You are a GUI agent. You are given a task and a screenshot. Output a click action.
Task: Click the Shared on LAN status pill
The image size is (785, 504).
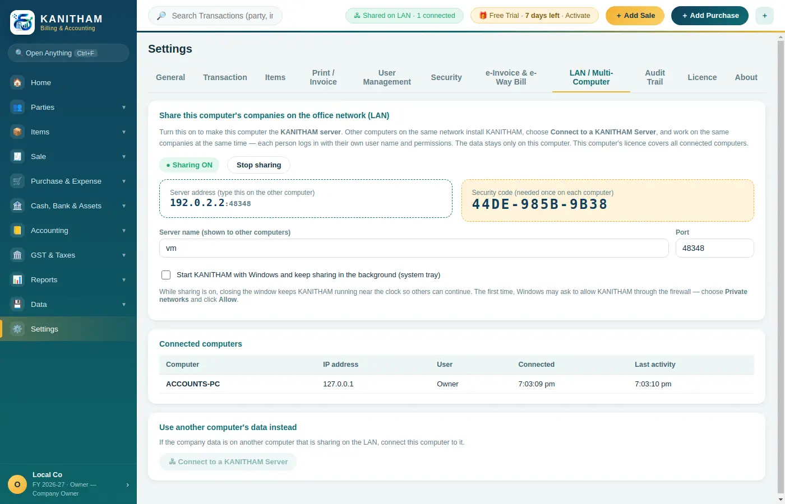point(404,16)
